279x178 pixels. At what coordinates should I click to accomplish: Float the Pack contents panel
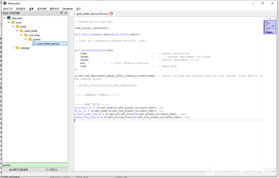[x=62, y=13]
